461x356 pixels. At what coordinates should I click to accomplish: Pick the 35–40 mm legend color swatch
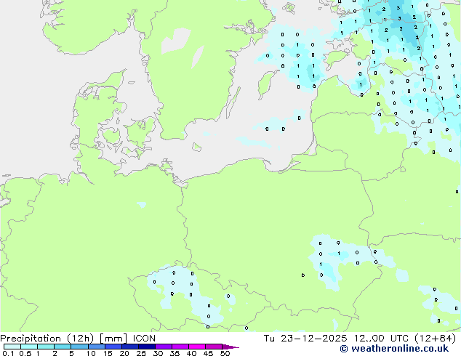click(x=180, y=347)
